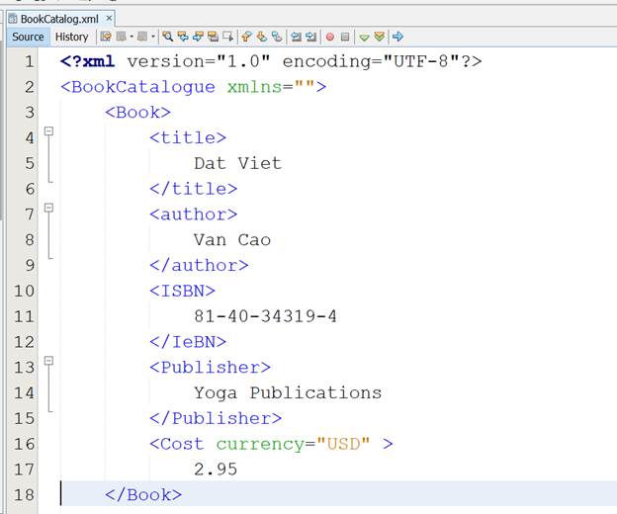Start Macro Recording red circle icon
617x514 pixels.
tap(330, 37)
